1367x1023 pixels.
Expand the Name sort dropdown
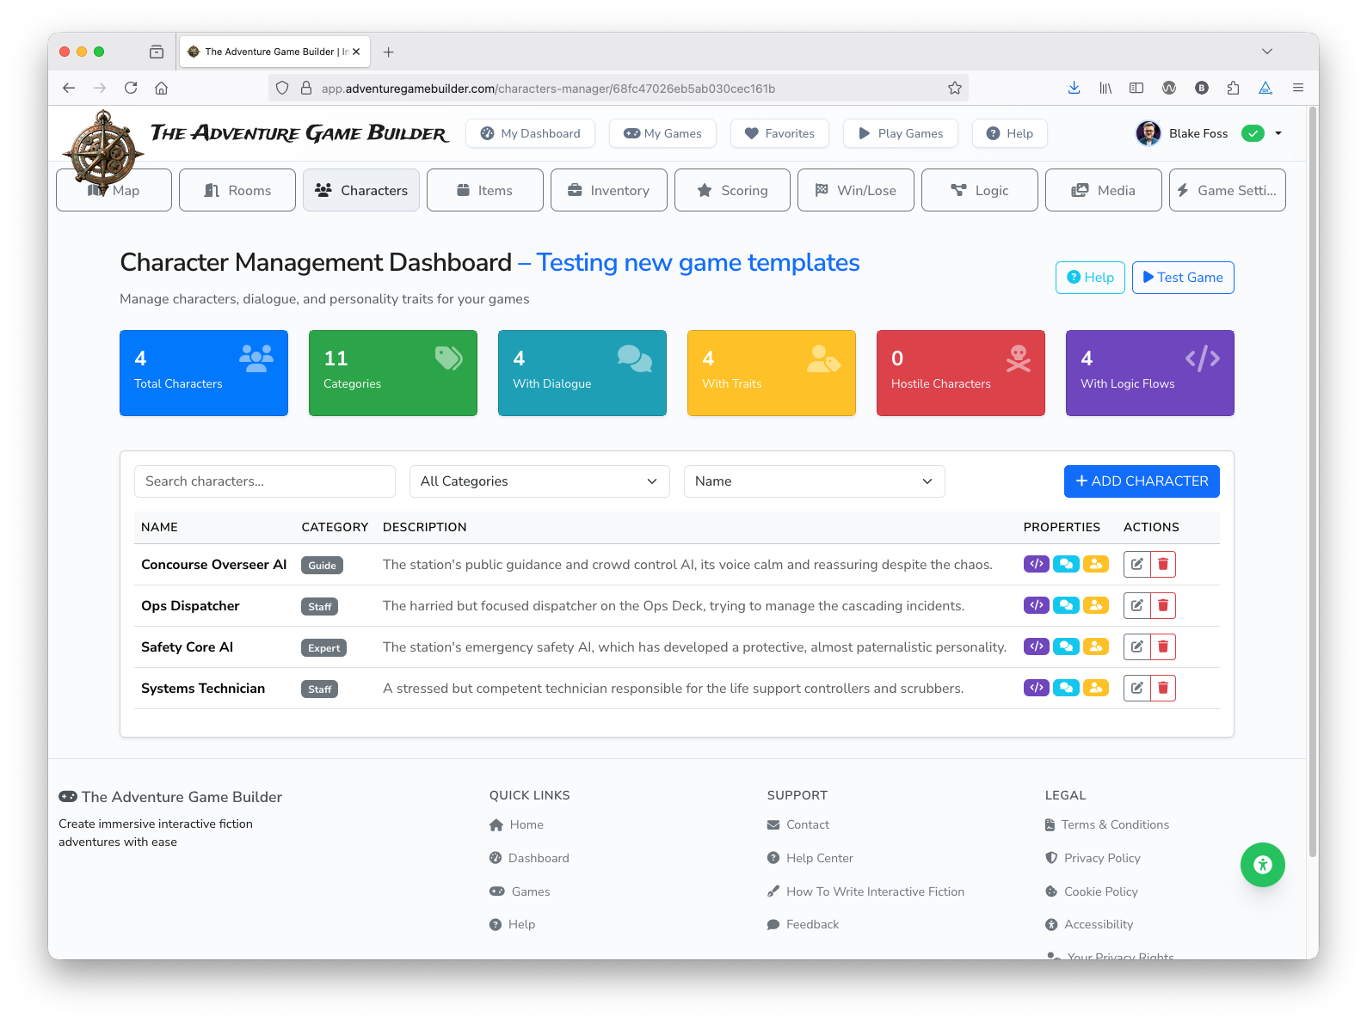814,481
